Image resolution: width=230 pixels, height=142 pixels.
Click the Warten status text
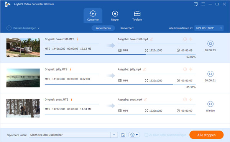click(210, 111)
